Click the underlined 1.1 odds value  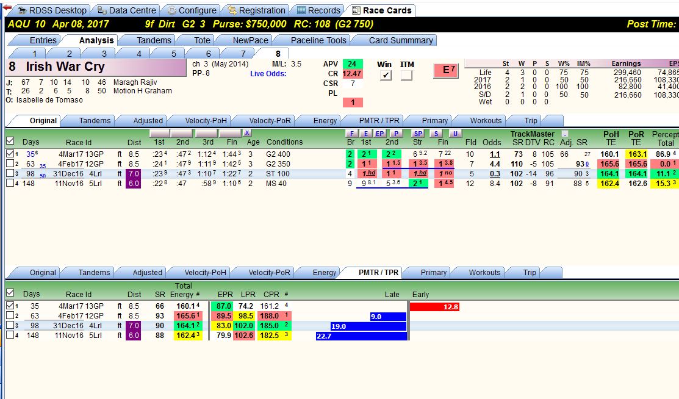[x=495, y=154]
